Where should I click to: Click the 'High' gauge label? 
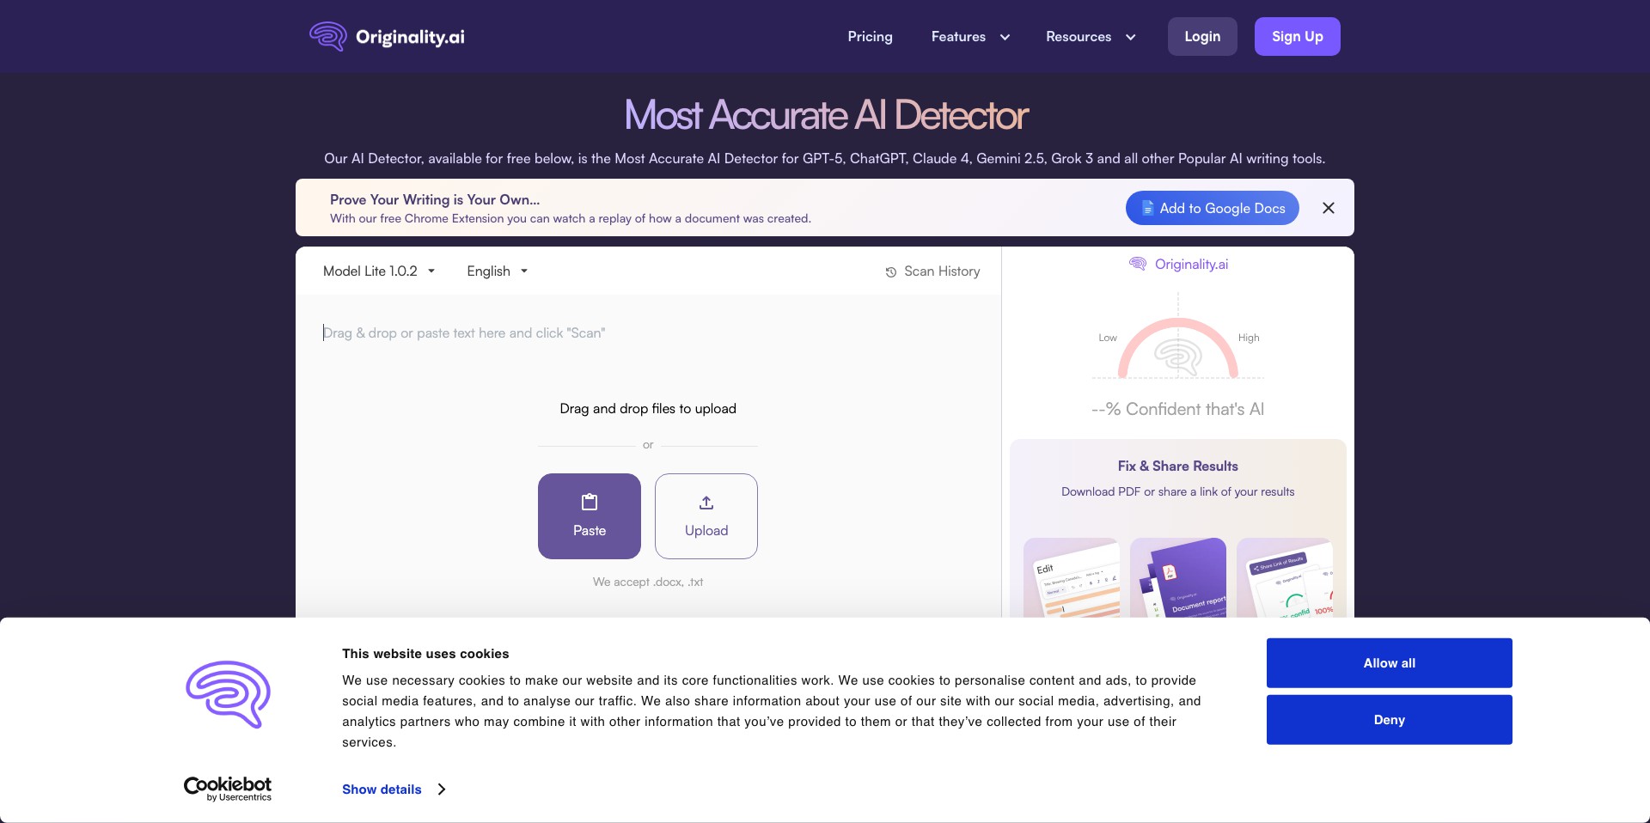coord(1249,338)
